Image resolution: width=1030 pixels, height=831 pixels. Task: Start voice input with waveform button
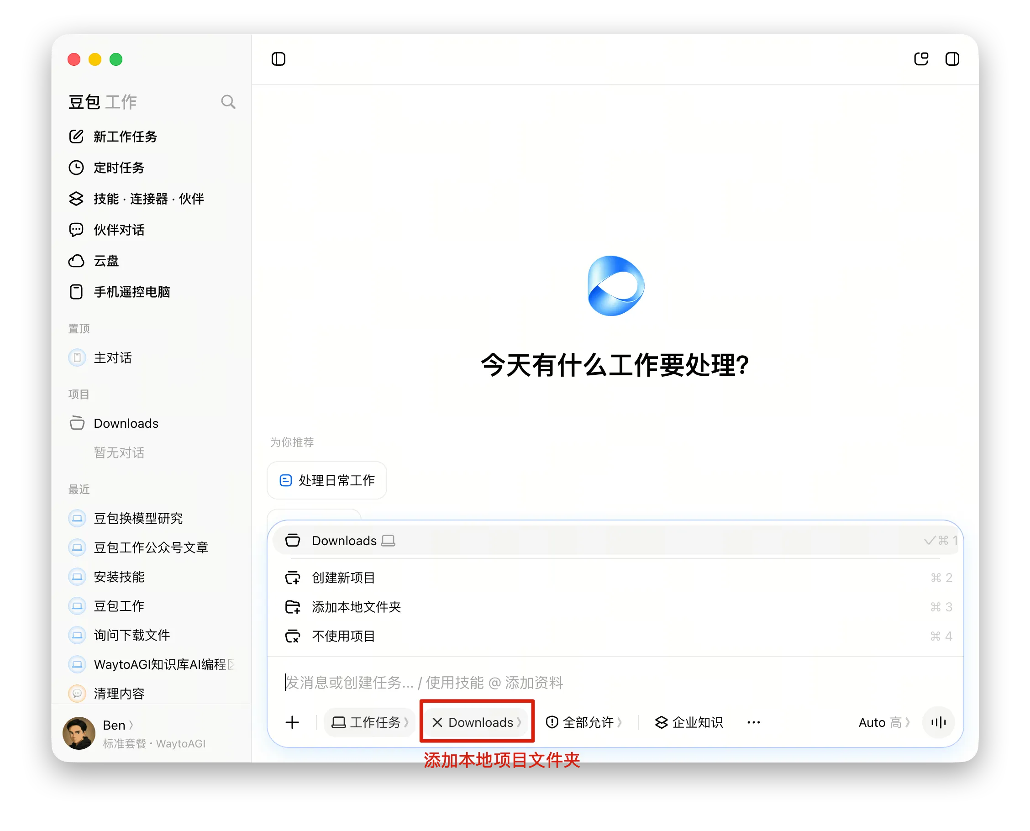[x=938, y=722]
